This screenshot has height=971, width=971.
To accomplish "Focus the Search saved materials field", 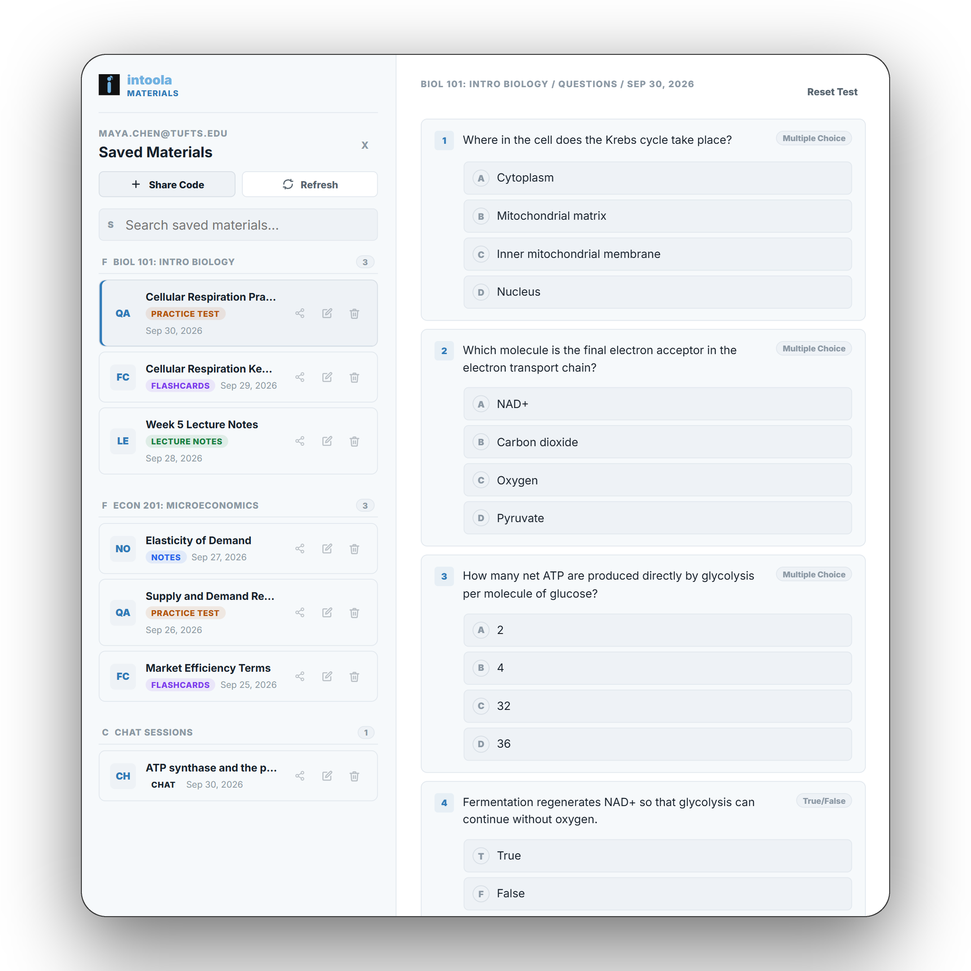I will point(238,225).
